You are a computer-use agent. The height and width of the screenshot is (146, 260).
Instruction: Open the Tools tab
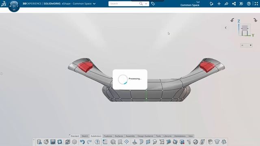click(158, 136)
